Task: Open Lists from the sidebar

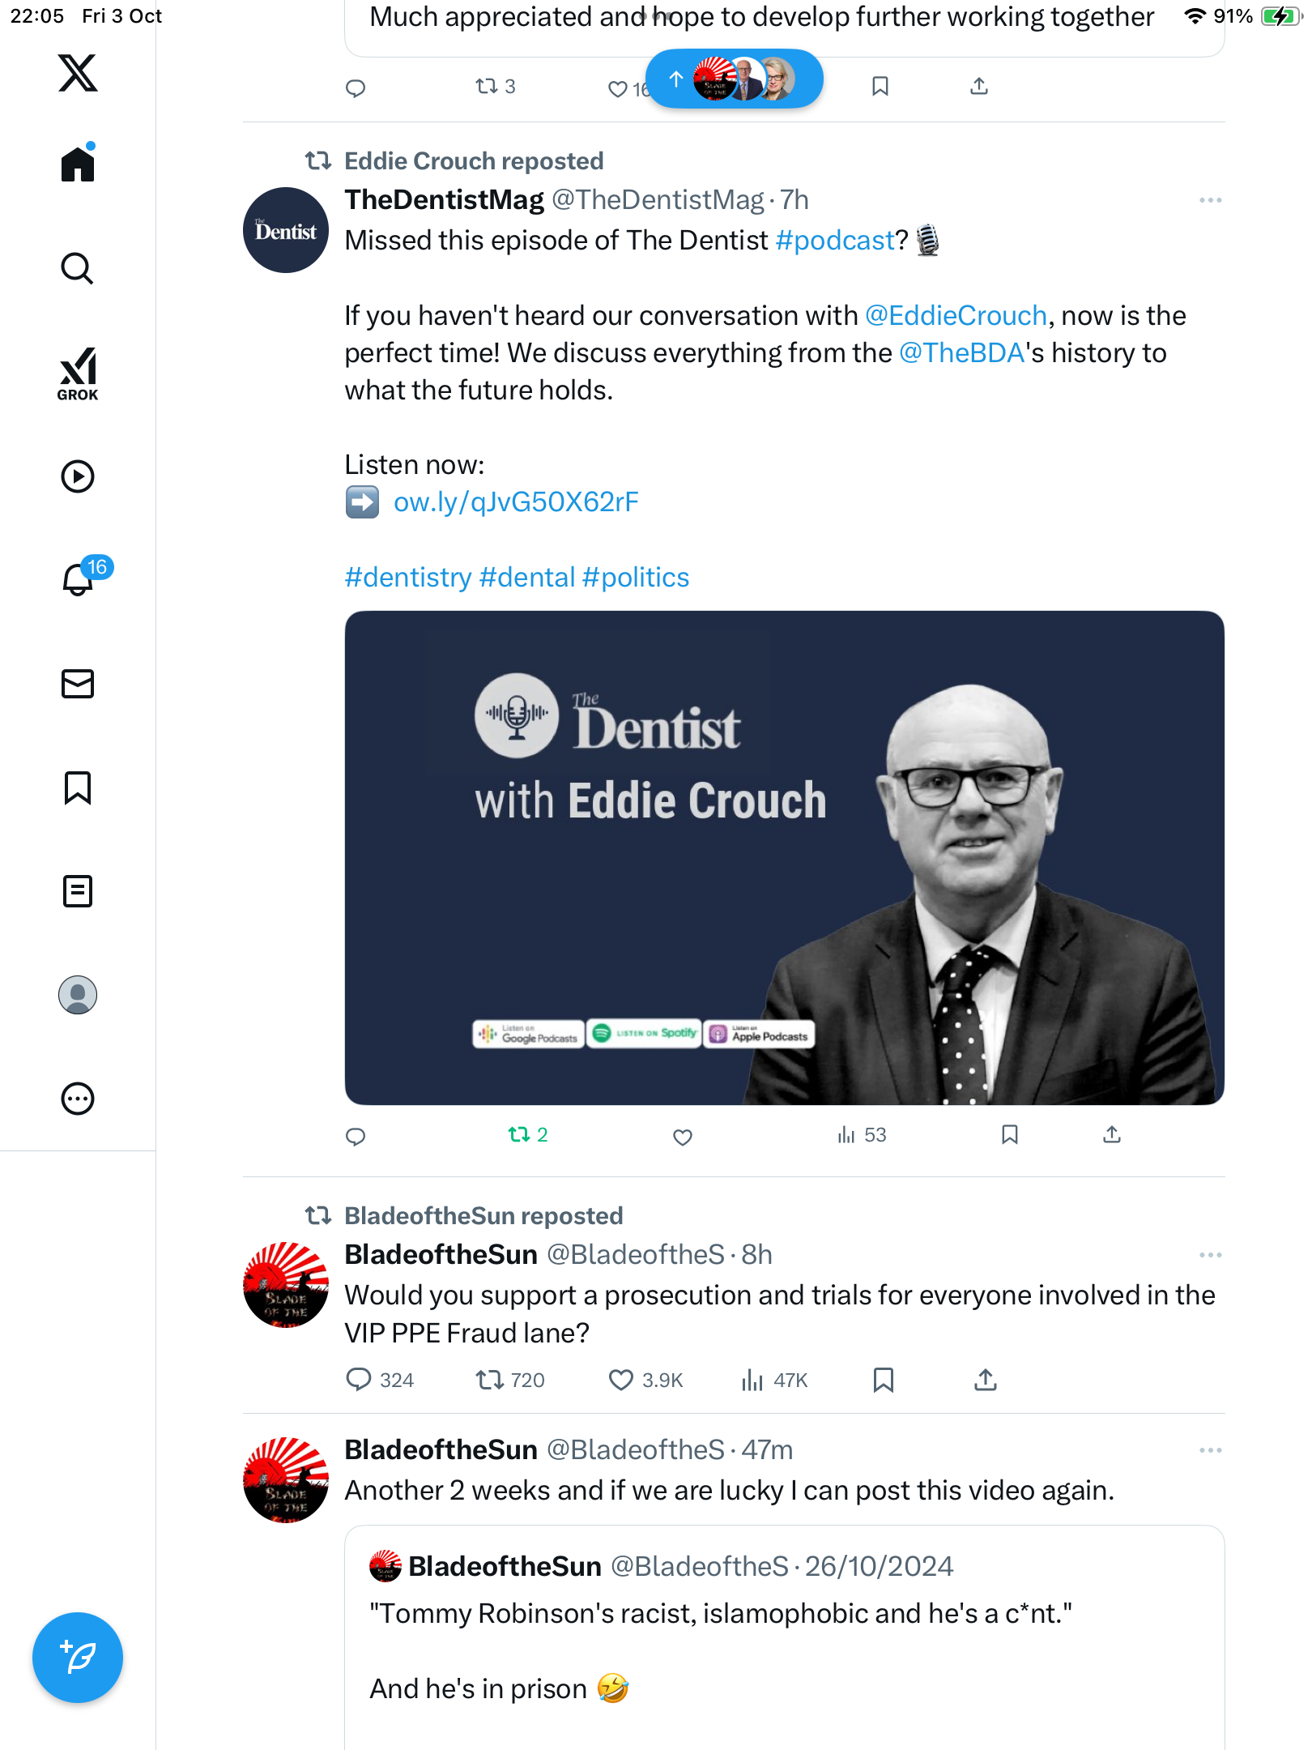Action: [78, 891]
